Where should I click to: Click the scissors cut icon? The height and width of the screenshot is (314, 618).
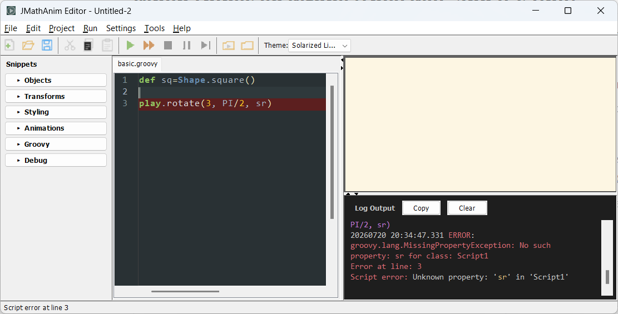tap(70, 46)
